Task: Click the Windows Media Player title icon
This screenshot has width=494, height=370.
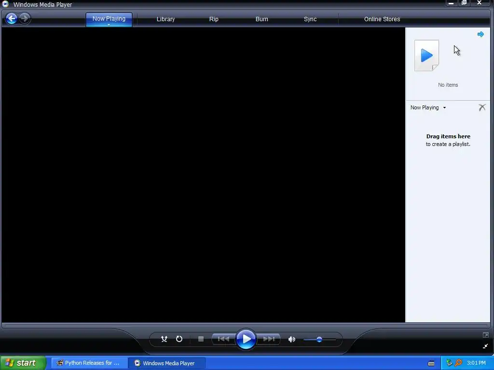Action: click(x=5, y=4)
